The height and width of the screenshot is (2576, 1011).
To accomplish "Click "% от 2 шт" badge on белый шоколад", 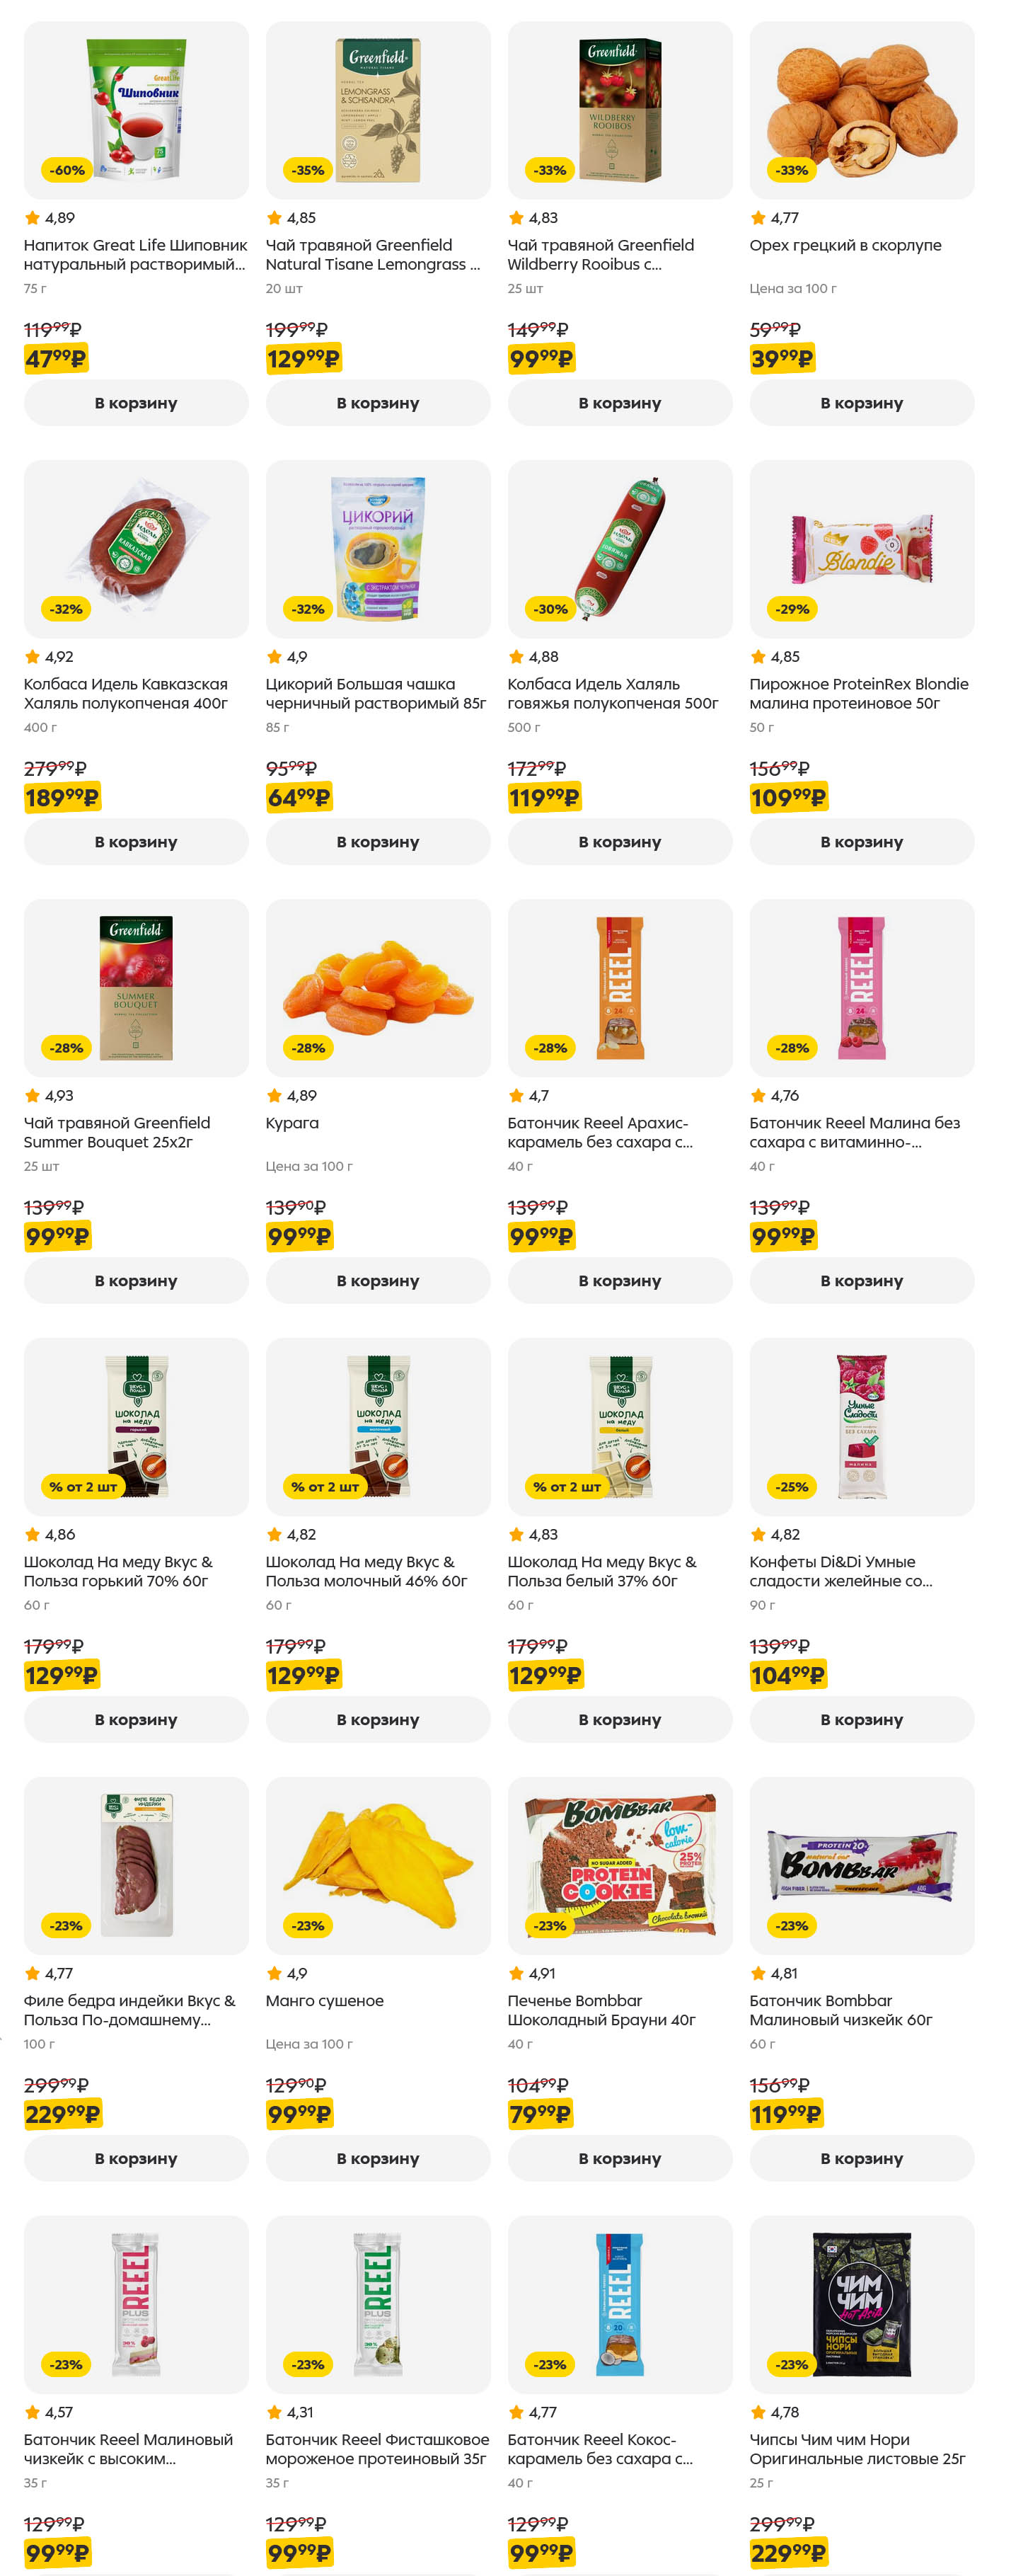I will coord(567,1487).
